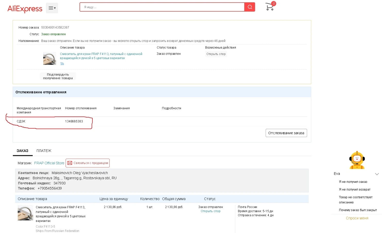This screenshot has width=382, height=233.
Task: Select phone number +79054556439
Action: (x=50, y=188)
